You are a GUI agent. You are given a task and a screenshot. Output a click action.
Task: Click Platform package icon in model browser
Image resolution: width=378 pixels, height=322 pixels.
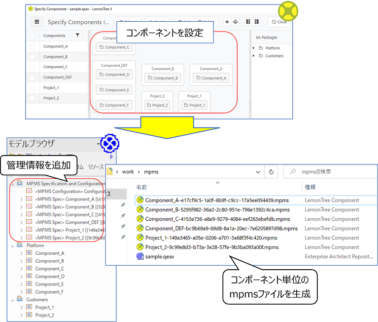click(x=20, y=245)
